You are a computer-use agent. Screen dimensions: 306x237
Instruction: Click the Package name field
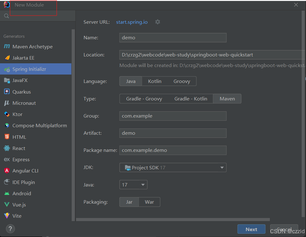(x=173, y=150)
